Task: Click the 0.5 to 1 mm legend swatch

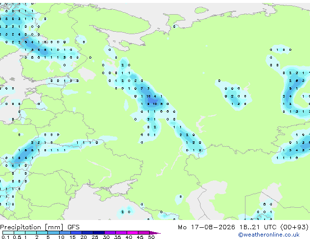Action: click(x=20, y=233)
